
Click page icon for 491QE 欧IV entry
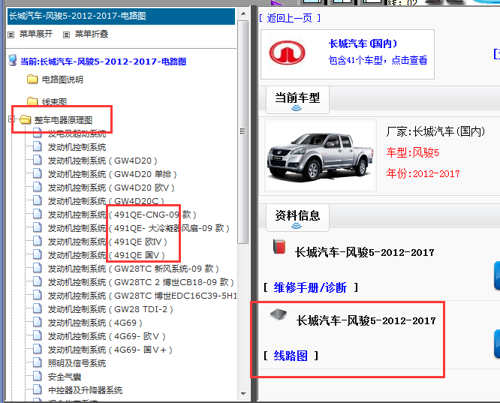[x=38, y=241]
